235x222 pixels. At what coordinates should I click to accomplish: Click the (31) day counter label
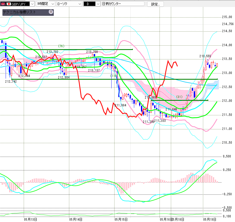point(179,97)
